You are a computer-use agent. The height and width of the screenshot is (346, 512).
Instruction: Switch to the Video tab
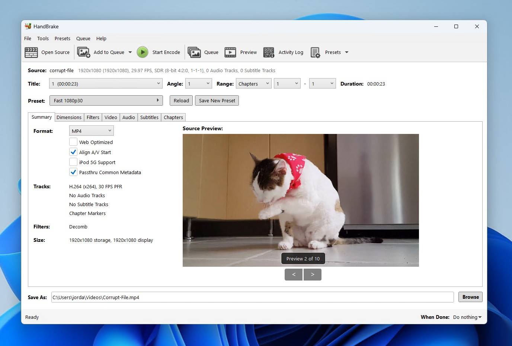coord(111,117)
